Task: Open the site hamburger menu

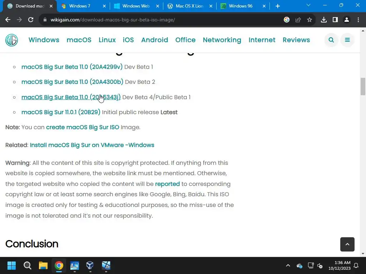Action: pyautogui.click(x=347, y=40)
